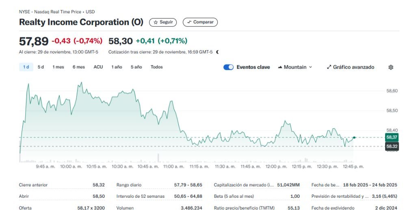The image size is (405, 210).
Task: Click the current price dot on chart
Action: (x=354, y=137)
